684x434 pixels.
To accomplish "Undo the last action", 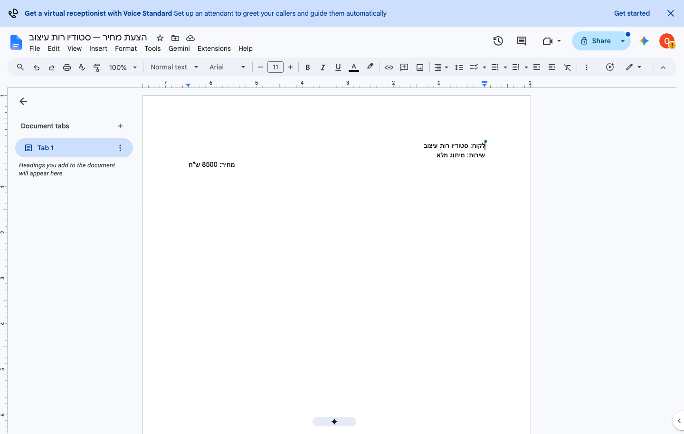I will [x=37, y=68].
